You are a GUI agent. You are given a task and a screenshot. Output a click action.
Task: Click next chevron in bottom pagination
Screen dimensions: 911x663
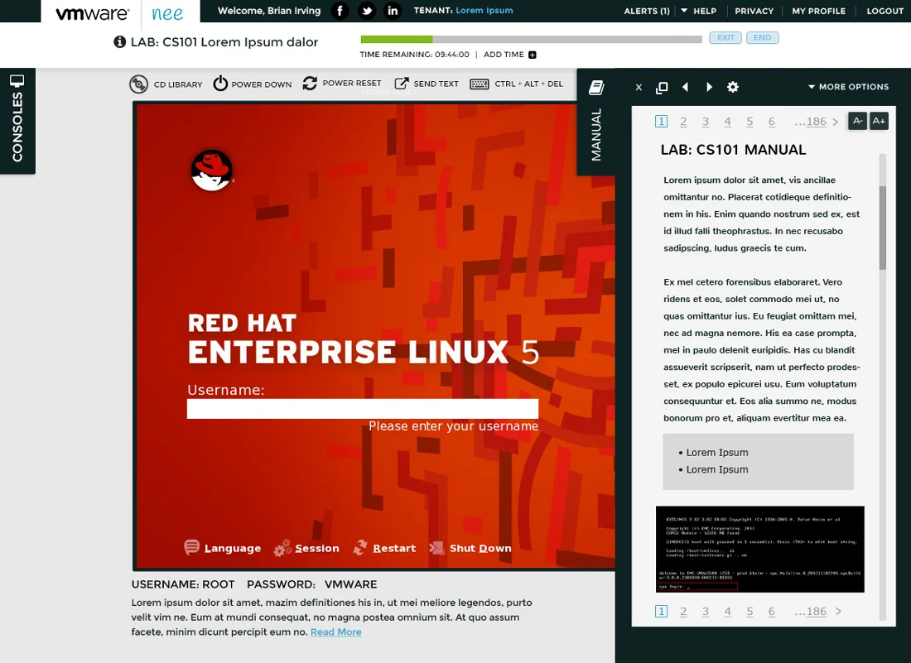click(x=838, y=612)
